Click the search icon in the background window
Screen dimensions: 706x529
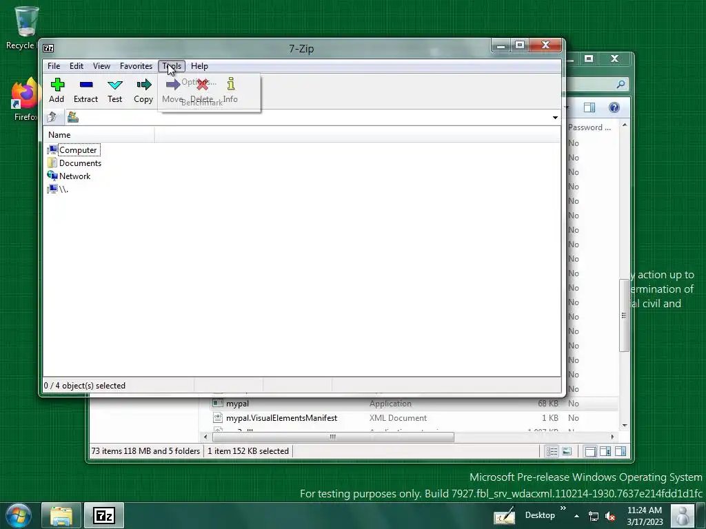pyautogui.click(x=621, y=84)
